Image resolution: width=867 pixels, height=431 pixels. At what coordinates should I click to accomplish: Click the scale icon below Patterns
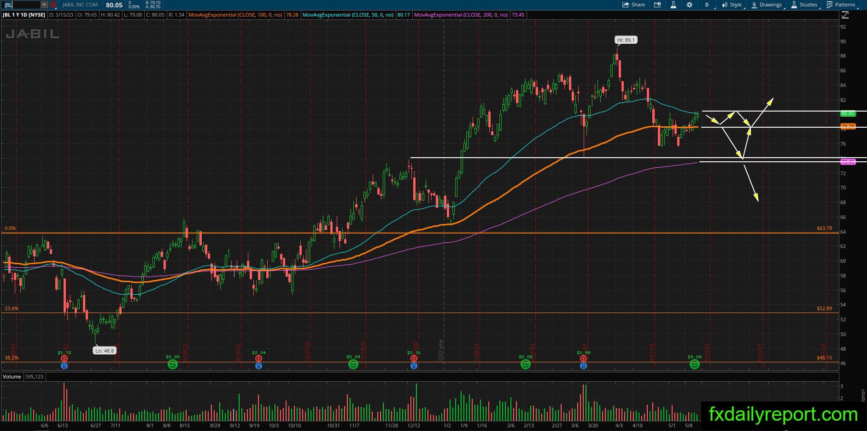click(845, 15)
